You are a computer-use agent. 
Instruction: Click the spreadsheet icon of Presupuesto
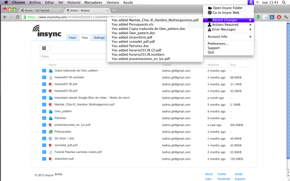pos(50,132)
